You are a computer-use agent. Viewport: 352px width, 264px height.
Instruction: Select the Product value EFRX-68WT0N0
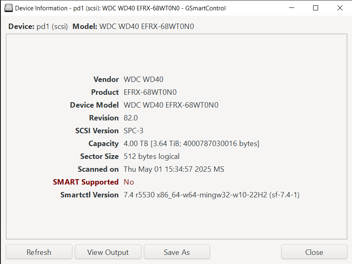click(x=150, y=92)
